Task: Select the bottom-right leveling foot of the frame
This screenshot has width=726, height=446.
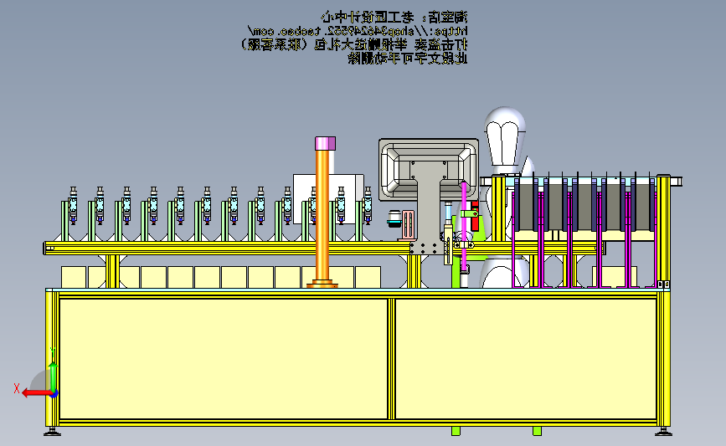Action: click(x=663, y=432)
